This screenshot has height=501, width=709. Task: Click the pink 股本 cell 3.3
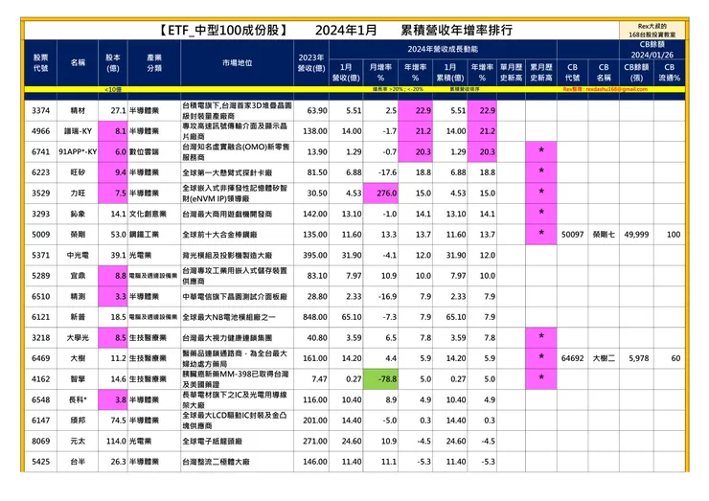[113, 296]
